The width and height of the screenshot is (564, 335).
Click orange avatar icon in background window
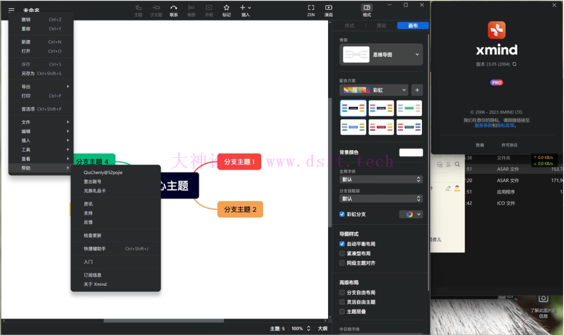tap(457, 188)
